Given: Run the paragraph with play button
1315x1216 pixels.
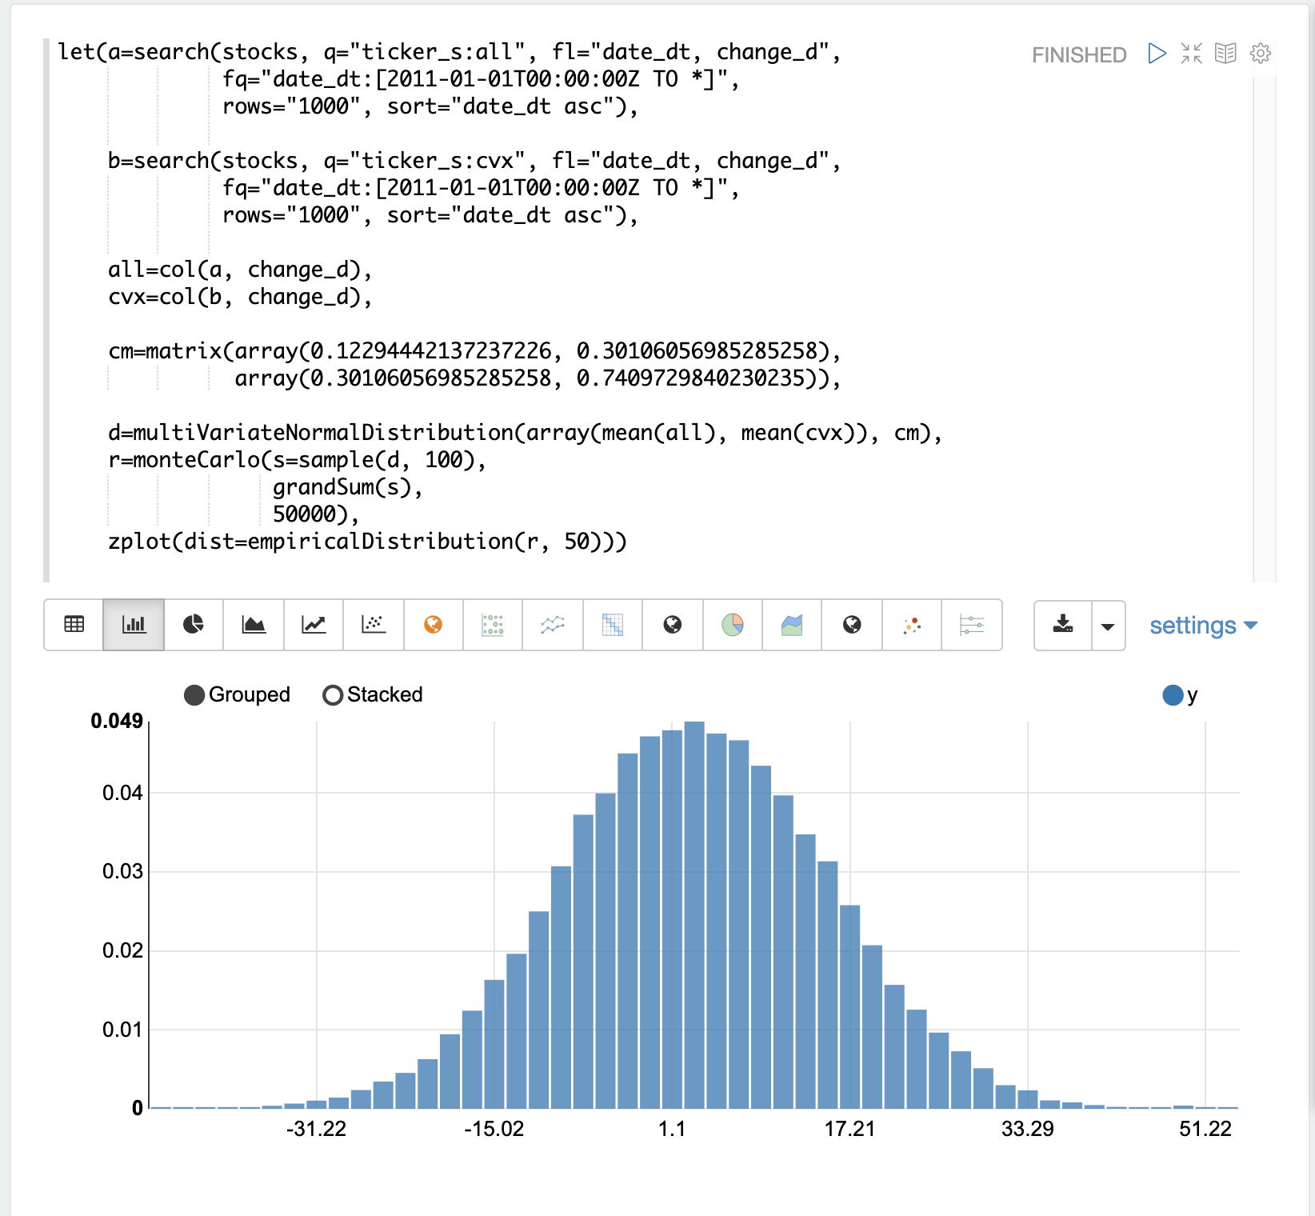Looking at the screenshot, I should [x=1157, y=54].
